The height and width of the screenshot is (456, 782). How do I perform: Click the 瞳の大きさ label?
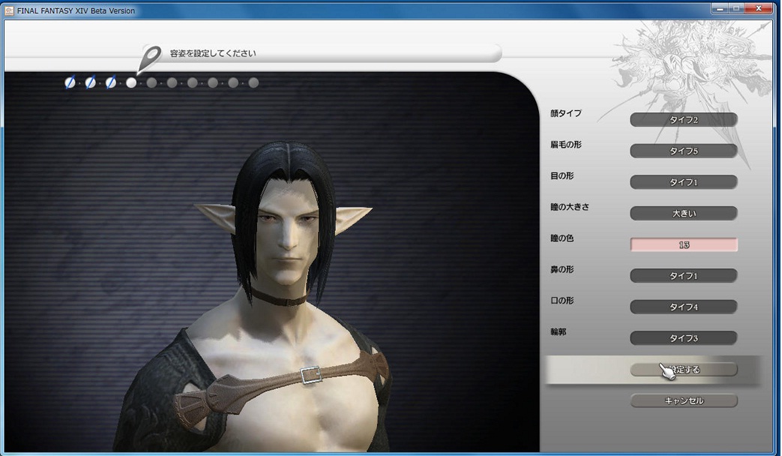pyautogui.click(x=570, y=207)
